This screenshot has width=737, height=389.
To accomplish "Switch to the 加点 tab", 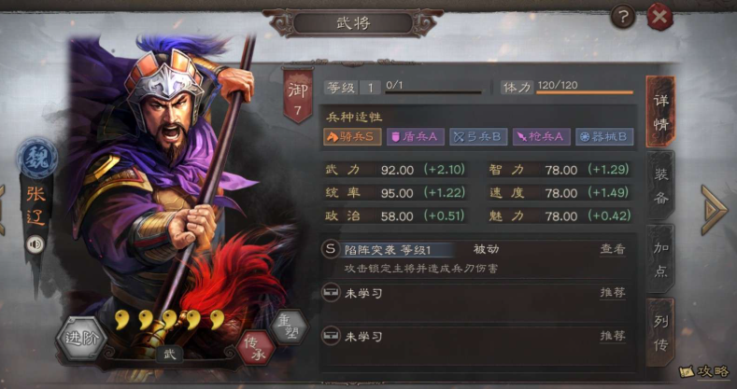I will point(660,259).
